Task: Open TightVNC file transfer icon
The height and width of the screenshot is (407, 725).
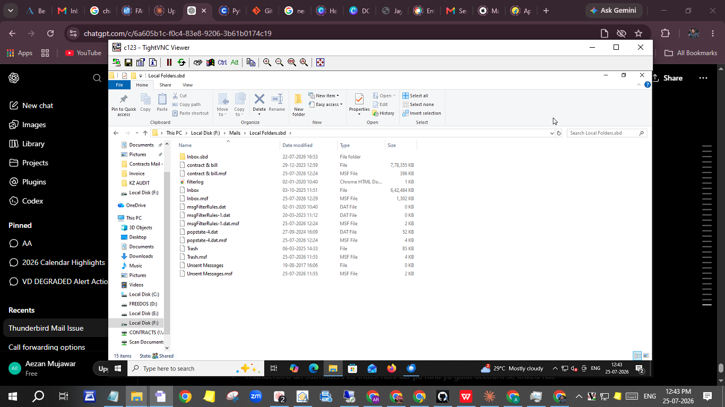Action: pyautogui.click(x=251, y=63)
